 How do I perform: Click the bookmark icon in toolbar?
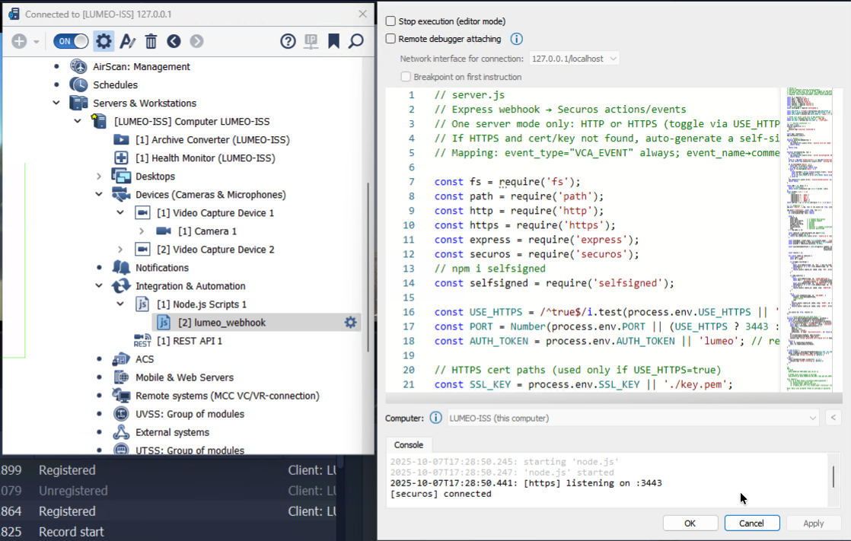click(x=333, y=41)
